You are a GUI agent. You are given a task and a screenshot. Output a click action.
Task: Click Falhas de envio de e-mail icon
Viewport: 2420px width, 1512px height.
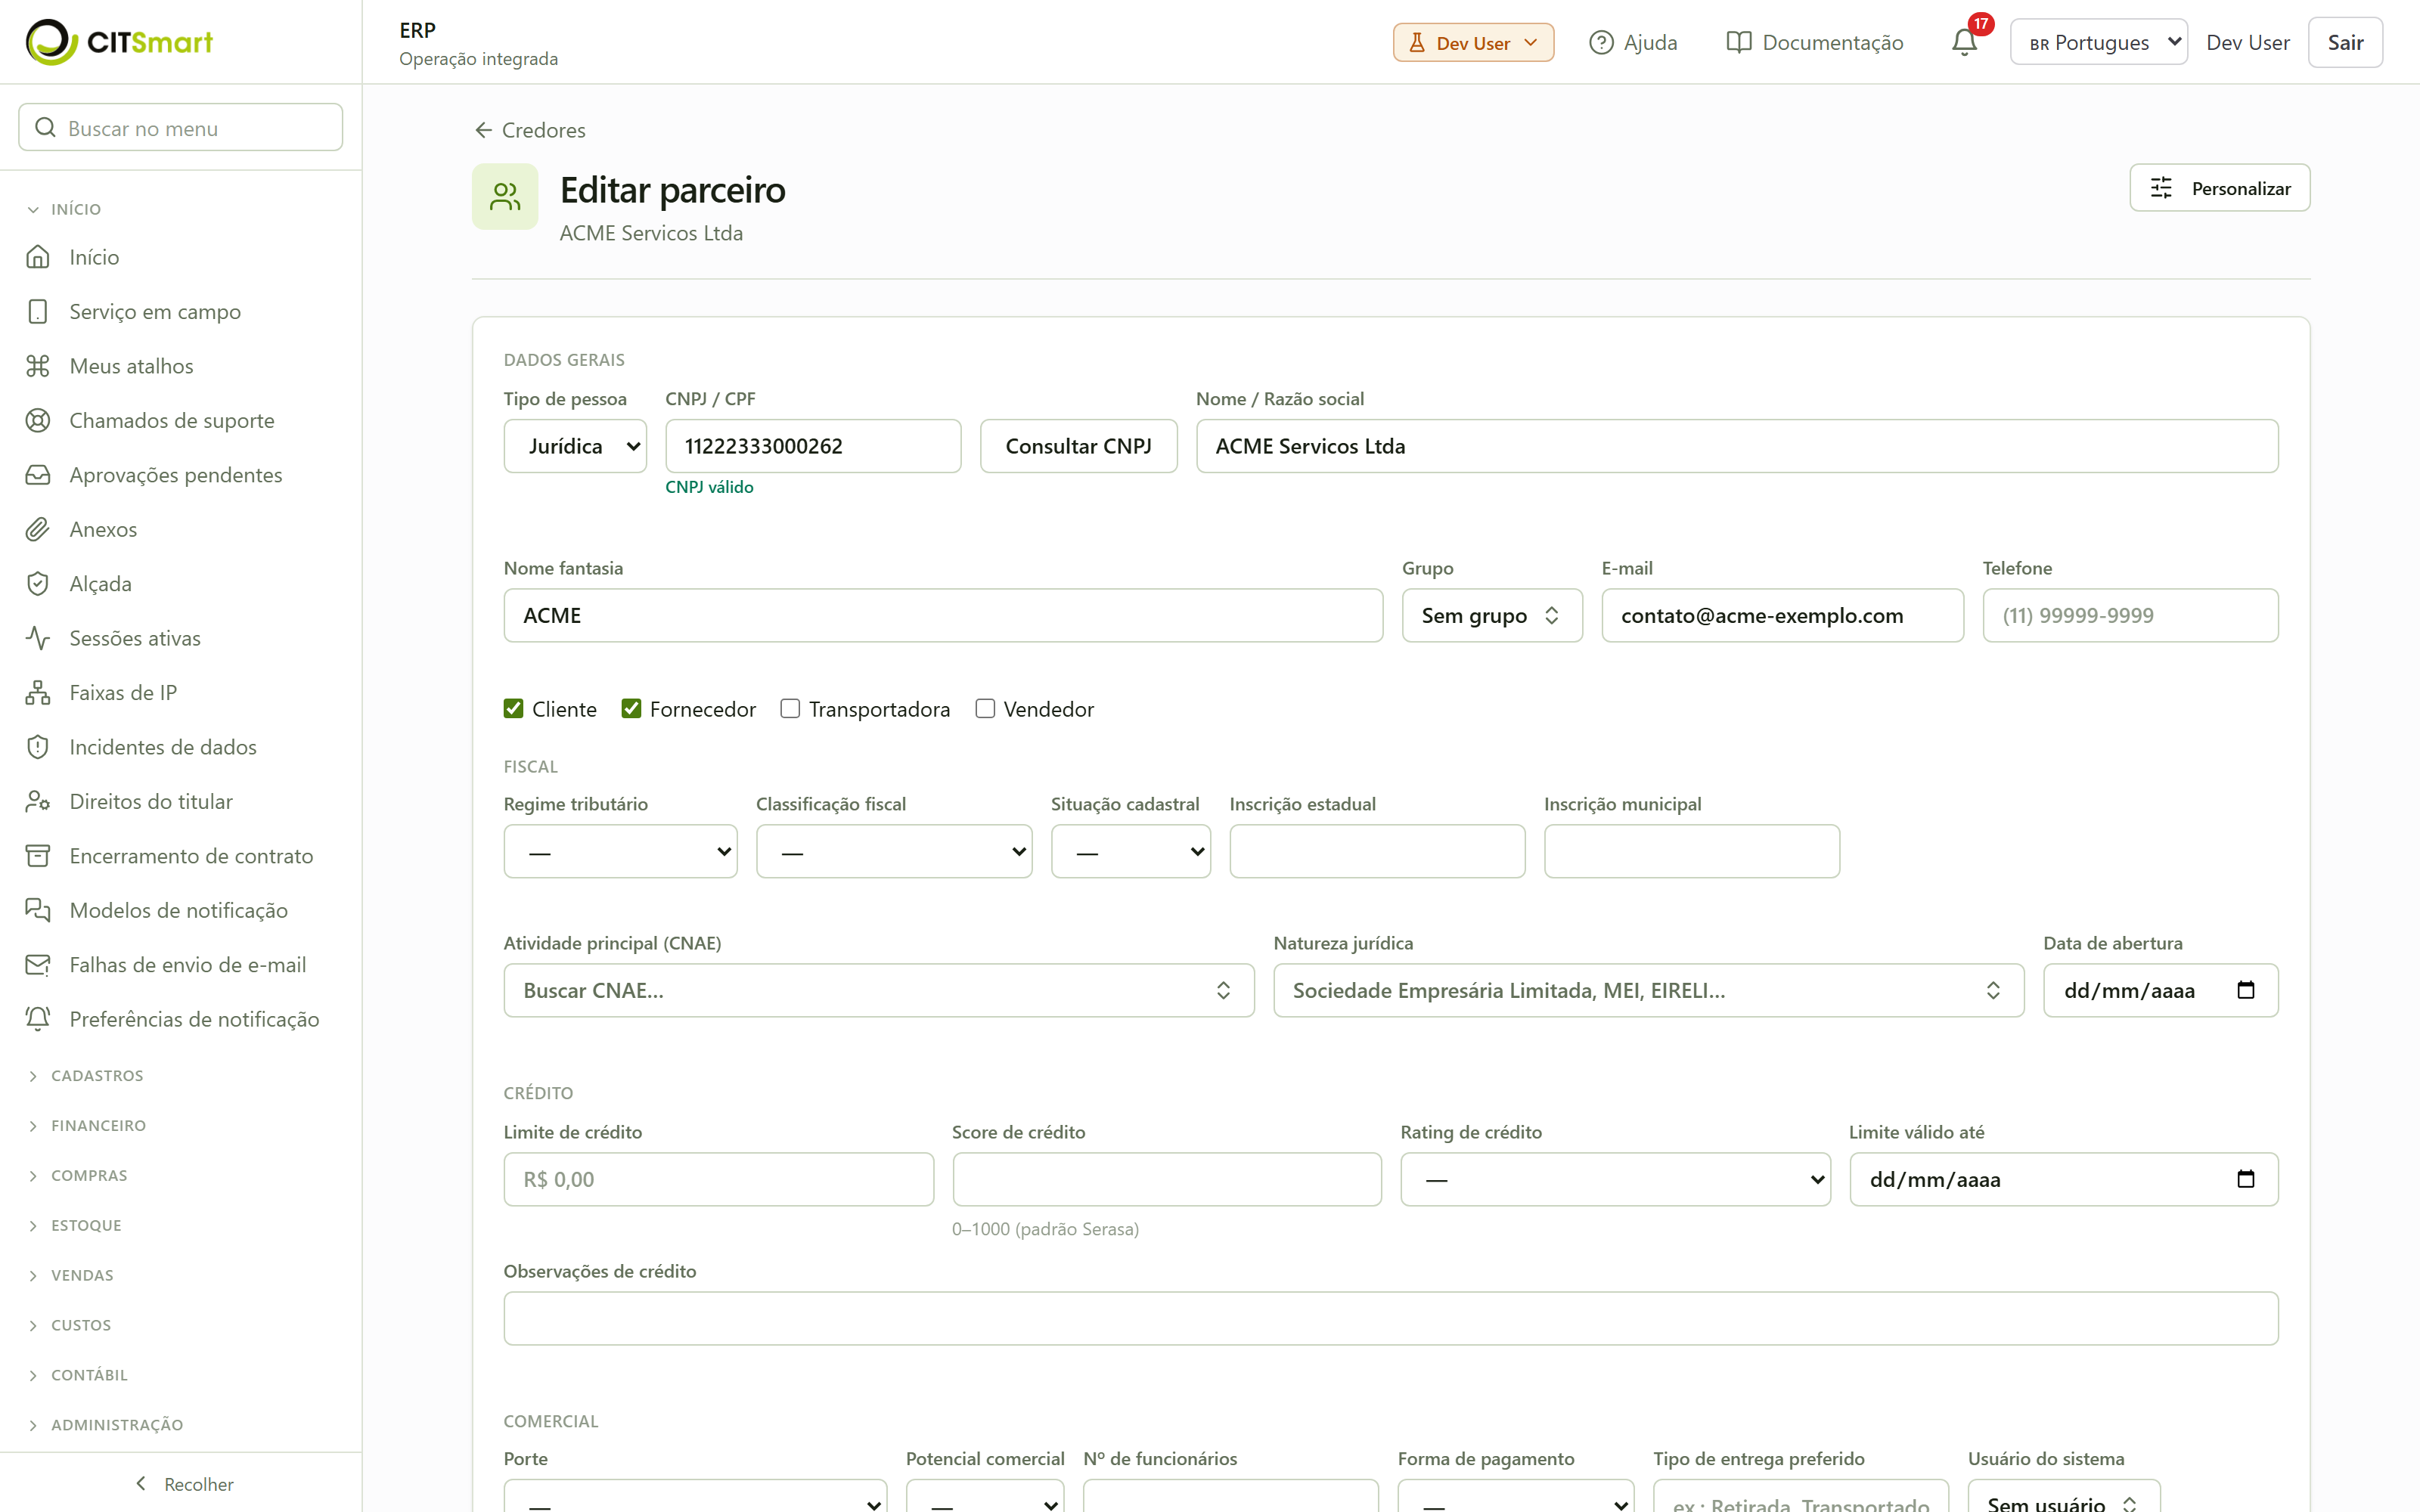click(38, 965)
